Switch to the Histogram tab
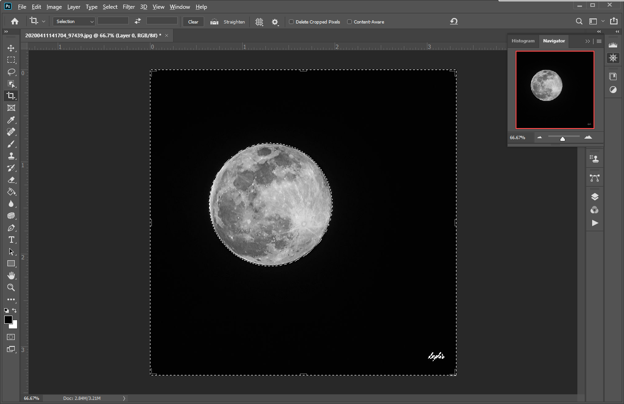Image resolution: width=624 pixels, height=404 pixels. (x=523, y=41)
